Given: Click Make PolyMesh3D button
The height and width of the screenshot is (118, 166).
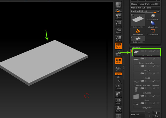Looking at the screenshot, I should 149,4.
